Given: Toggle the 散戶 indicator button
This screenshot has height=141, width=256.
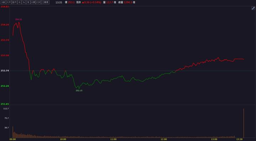Looking at the screenshot, I should click(14, 2).
